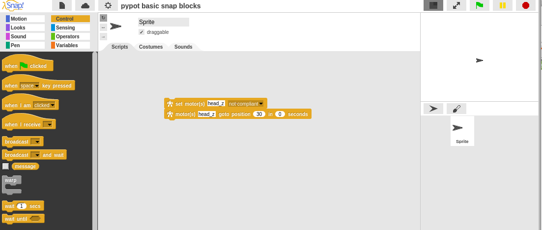Viewport: 542px width, 230px height.
Task: Click paint a new sprite brush icon
Action: click(456, 109)
